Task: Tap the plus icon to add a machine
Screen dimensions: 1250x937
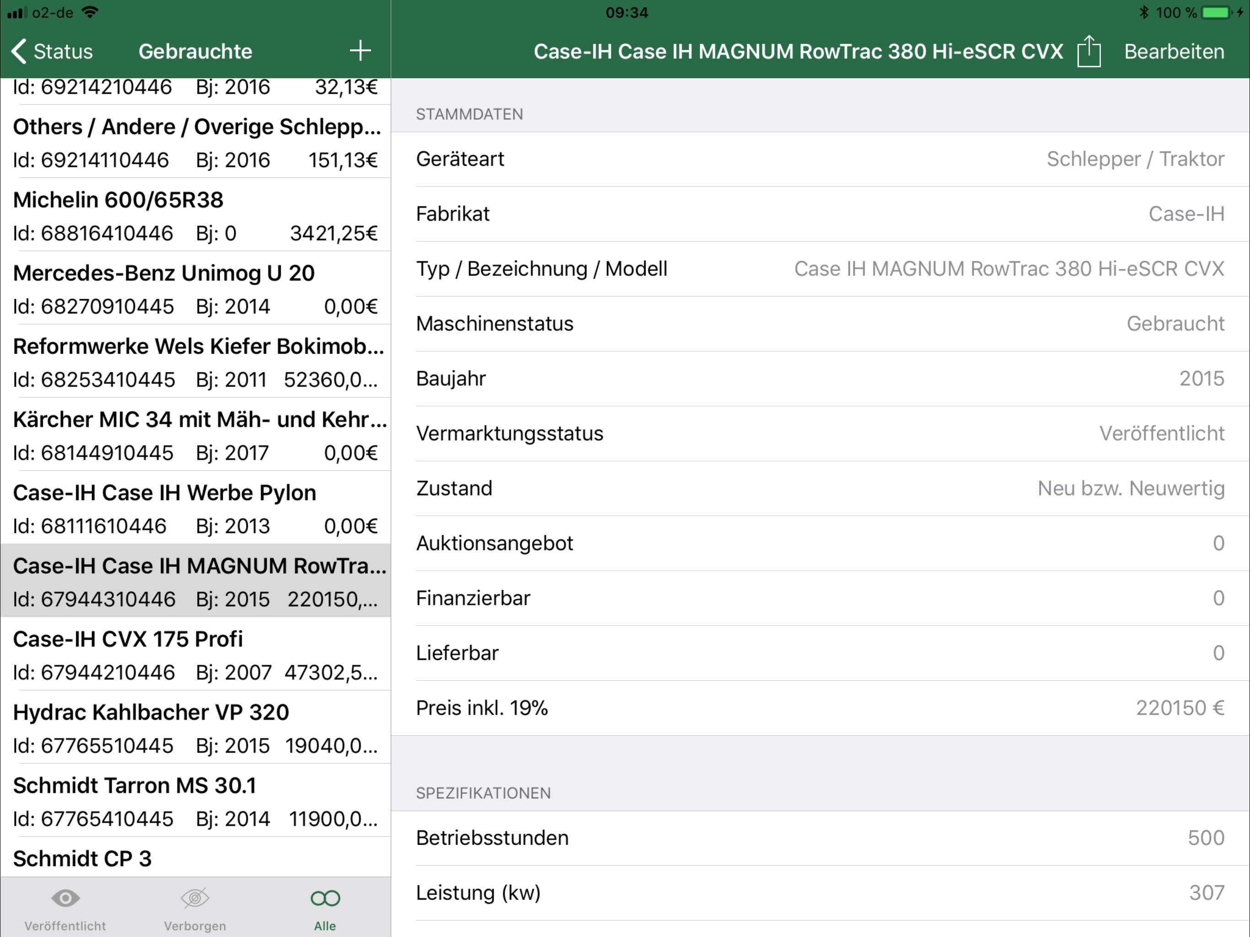Action: click(x=360, y=51)
